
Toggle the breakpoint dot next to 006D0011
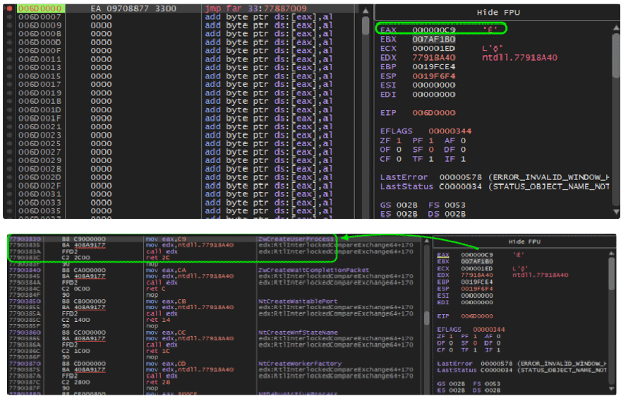pos(9,59)
